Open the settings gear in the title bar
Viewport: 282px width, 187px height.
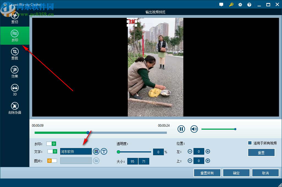point(240,4)
